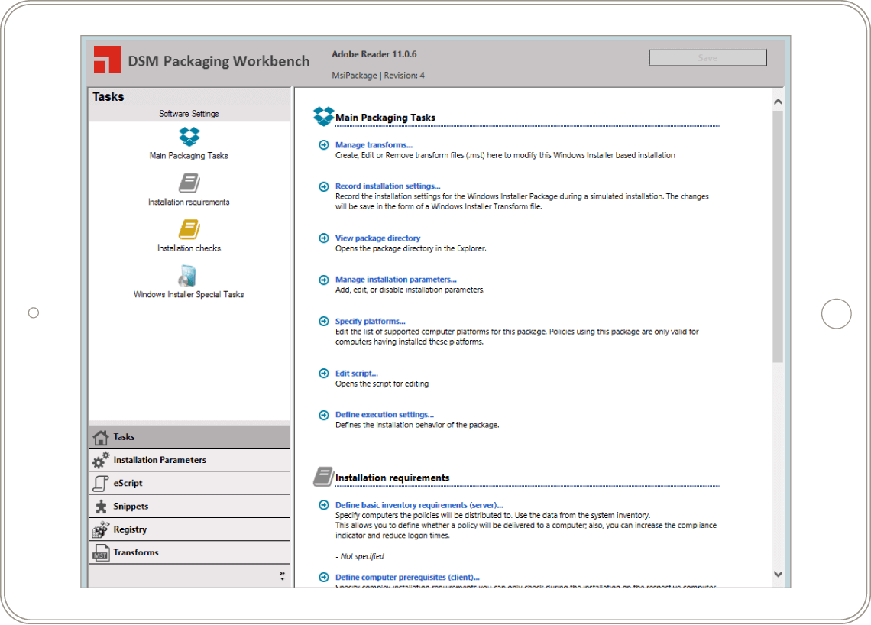
Task: Click arrow icon next to Define computer prerequisites
Action: tap(324, 577)
